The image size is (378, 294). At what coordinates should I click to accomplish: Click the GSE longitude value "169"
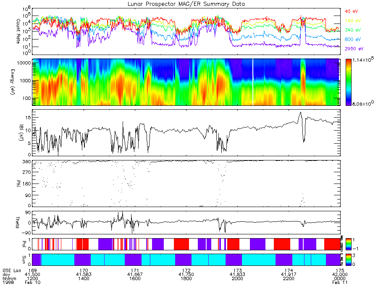(x=32, y=270)
